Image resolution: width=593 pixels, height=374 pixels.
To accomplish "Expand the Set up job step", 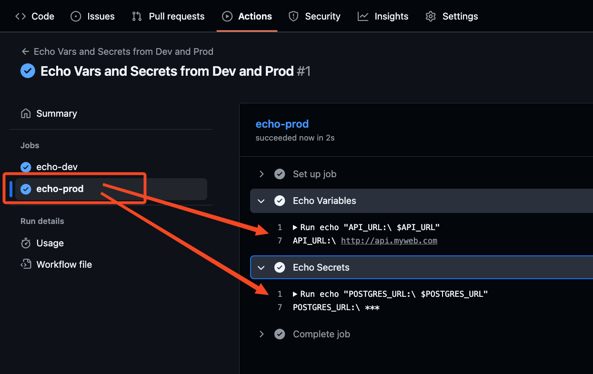I will 261,174.
